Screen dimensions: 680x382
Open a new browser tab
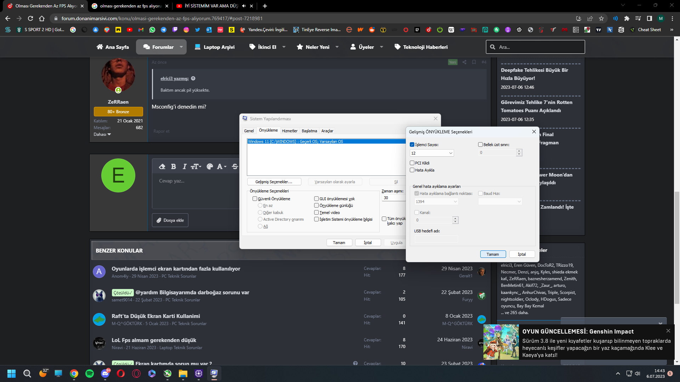(265, 6)
